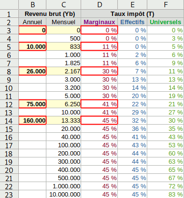Select the 'Universels' header cell
This screenshot has height=198, width=184.
166,22
